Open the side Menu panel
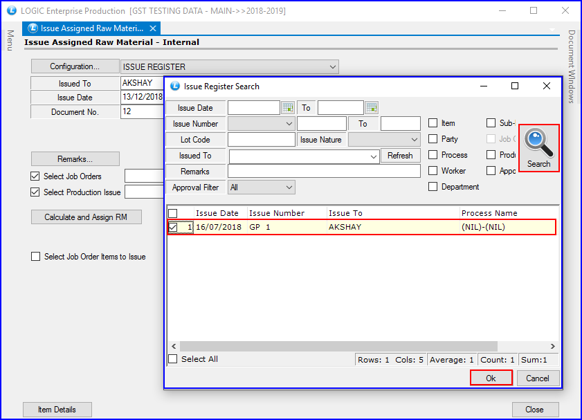The width and height of the screenshot is (582, 420). (x=10, y=40)
